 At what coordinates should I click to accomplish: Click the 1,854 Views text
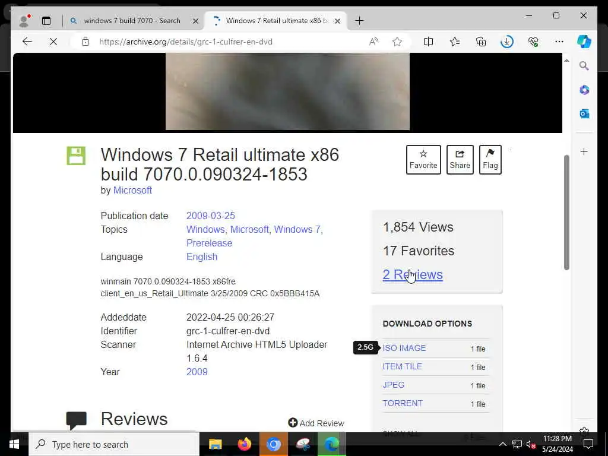click(x=418, y=227)
